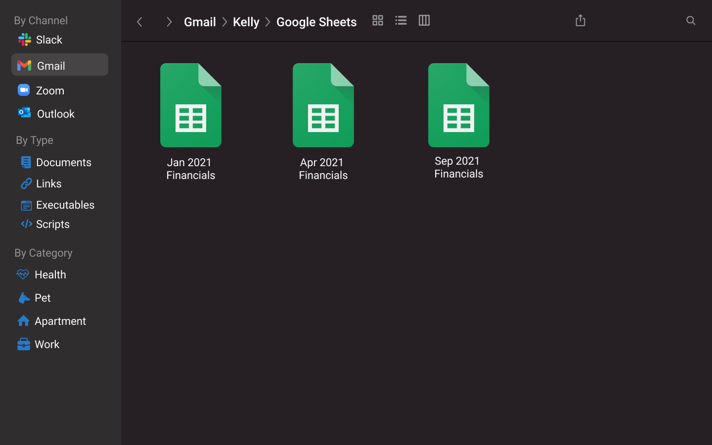Click the Scripts code-bracket icon
The height and width of the screenshot is (445, 712).
click(x=26, y=224)
